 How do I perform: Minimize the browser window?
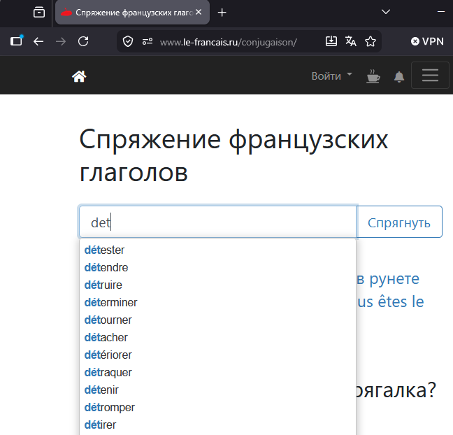click(x=441, y=12)
